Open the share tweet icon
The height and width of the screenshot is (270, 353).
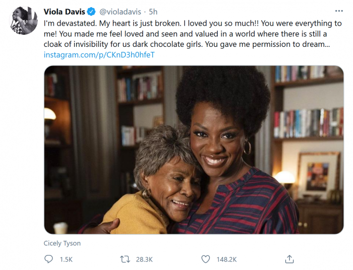(289, 259)
